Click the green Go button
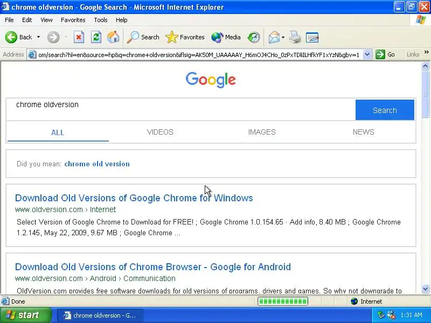This screenshot has height=323, width=431. point(385,54)
